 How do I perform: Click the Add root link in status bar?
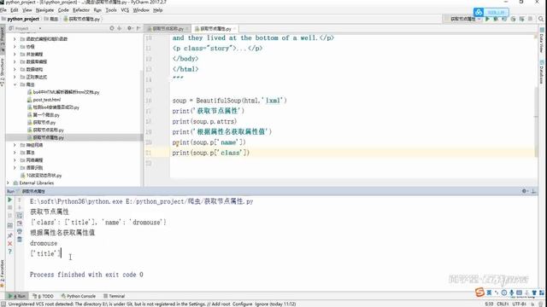[221, 304]
